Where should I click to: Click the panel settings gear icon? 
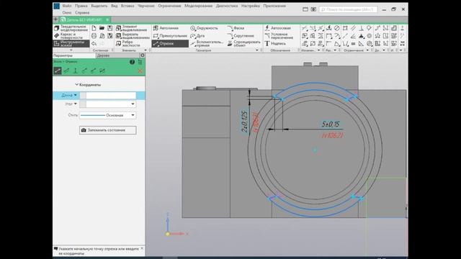tap(143, 55)
